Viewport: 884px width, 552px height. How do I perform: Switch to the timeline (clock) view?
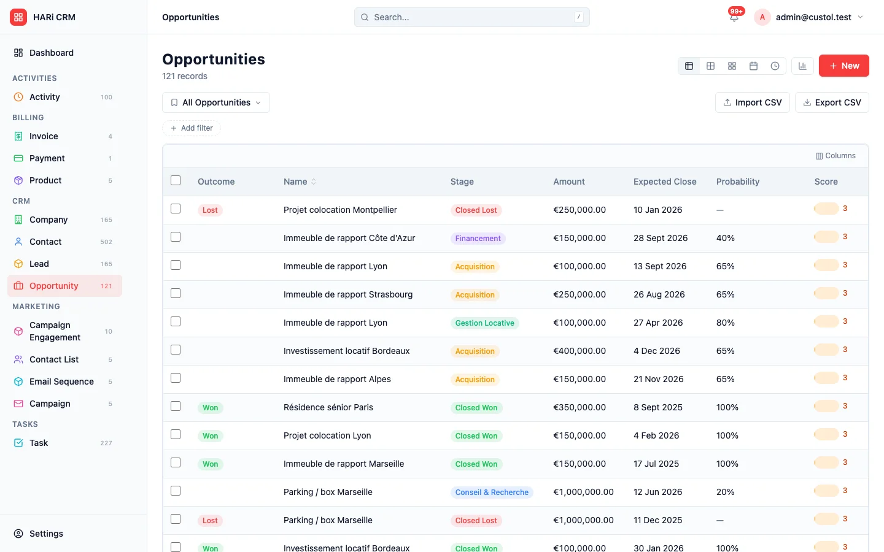[x=775, y=66]
